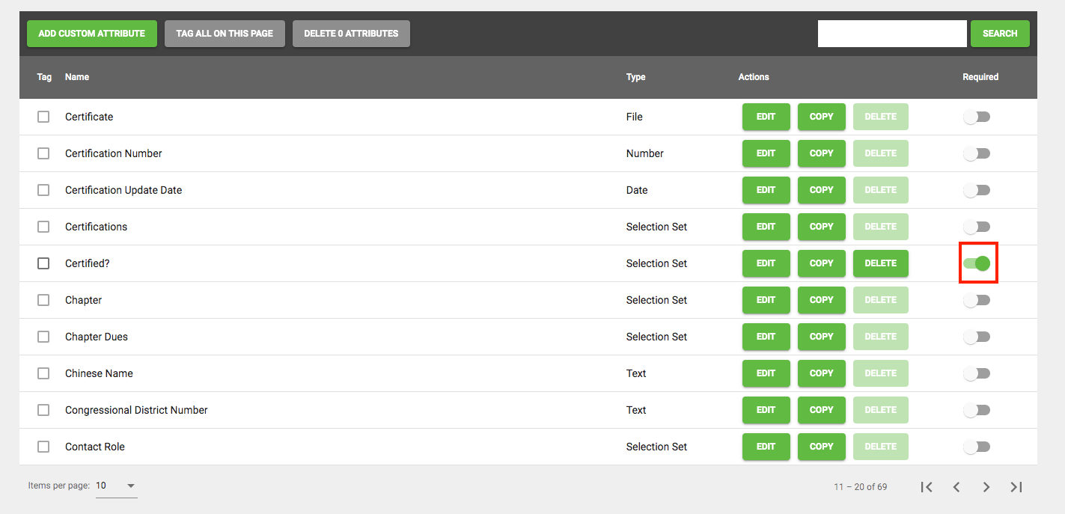
Task: Edit the Certified? attribute
Action: (x=766, y=263)
